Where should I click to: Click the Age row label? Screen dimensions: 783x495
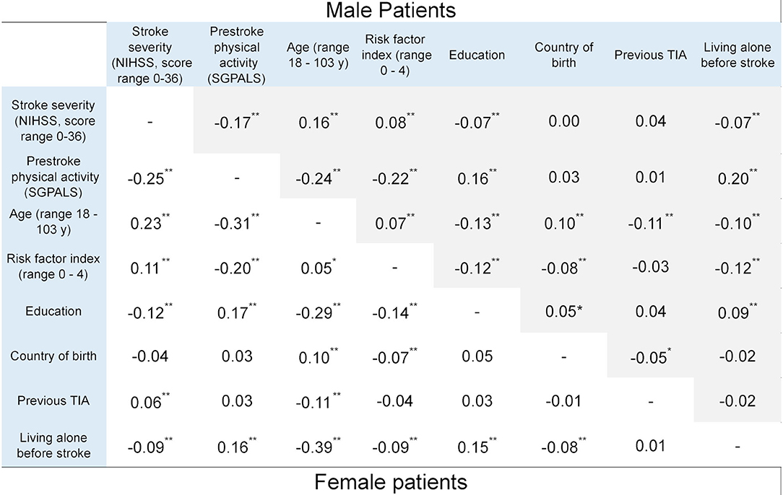click(x=53, y=222)
